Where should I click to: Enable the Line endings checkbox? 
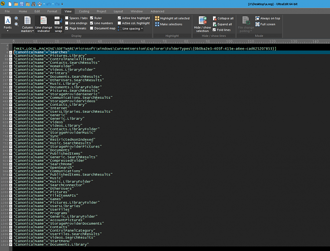point(67,23)
